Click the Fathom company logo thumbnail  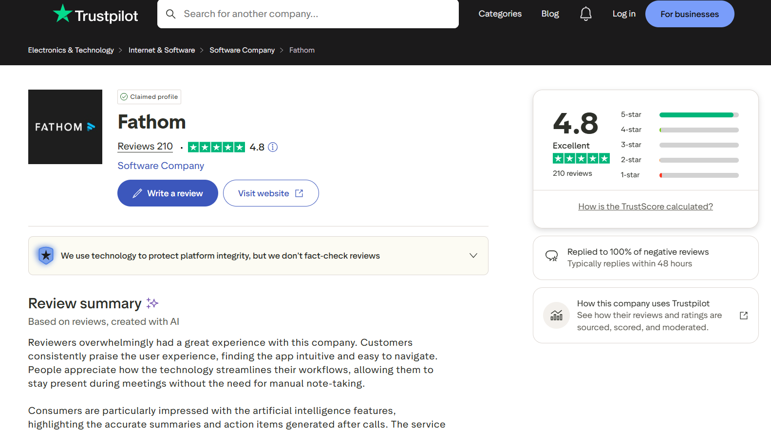65,127
